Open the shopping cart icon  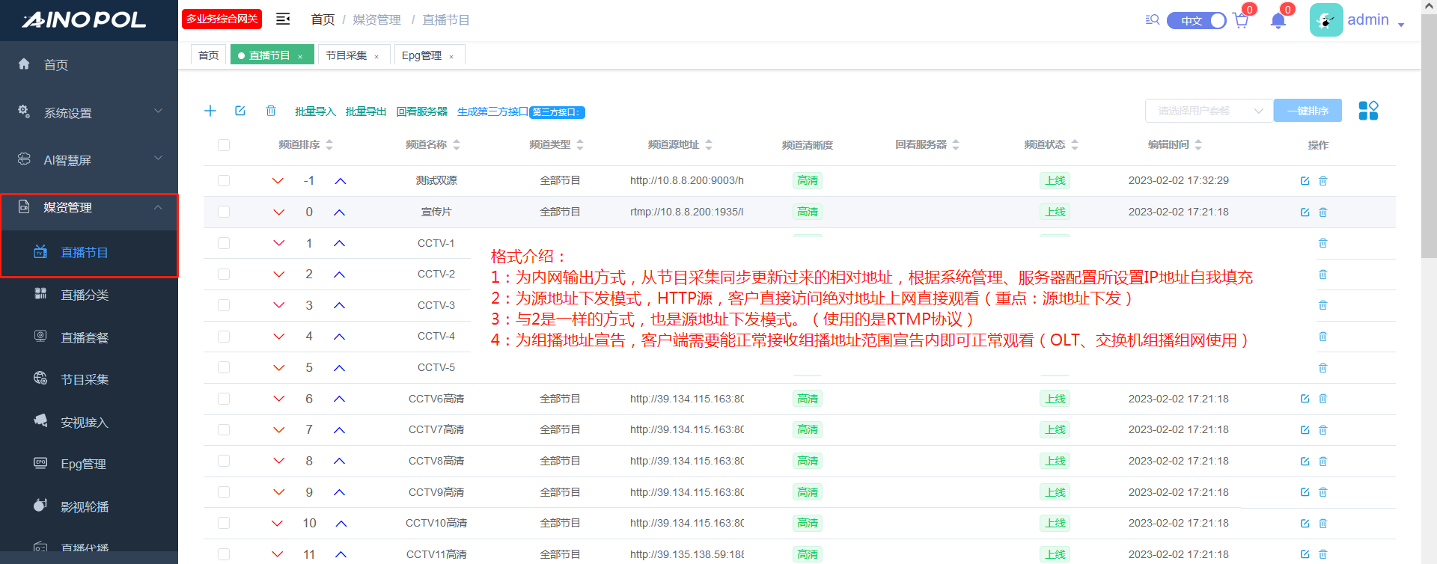[x=1241, y=21]
